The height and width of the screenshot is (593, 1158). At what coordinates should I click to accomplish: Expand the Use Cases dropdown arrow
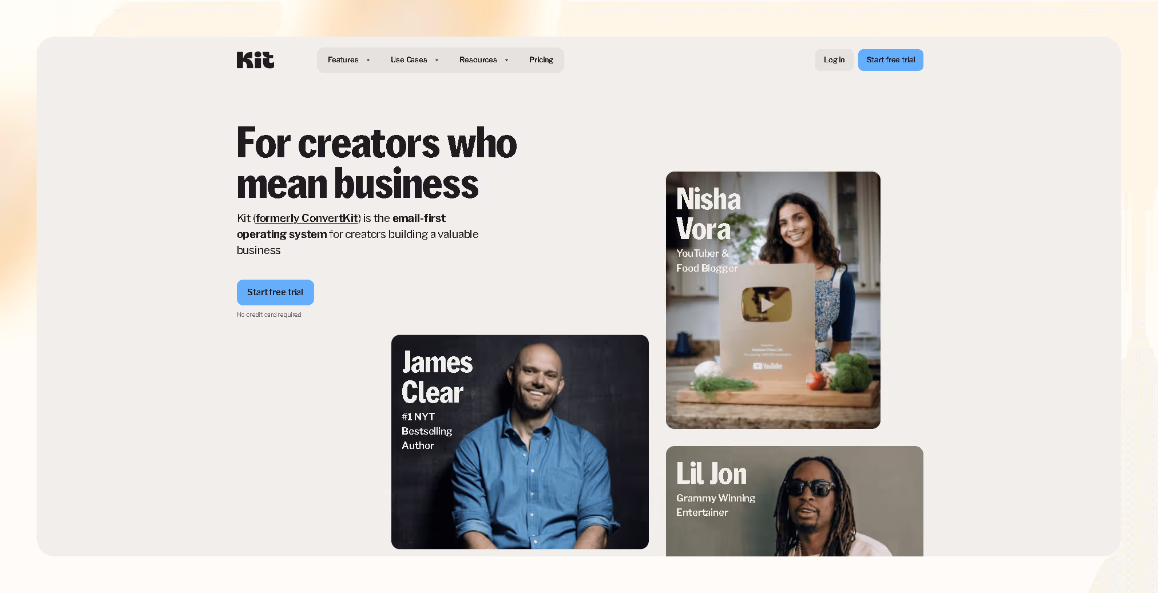coord(437,60)
